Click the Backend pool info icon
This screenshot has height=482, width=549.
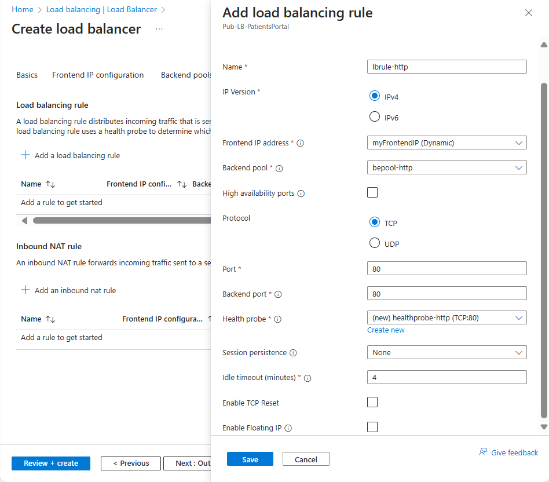tap(279, 169)
